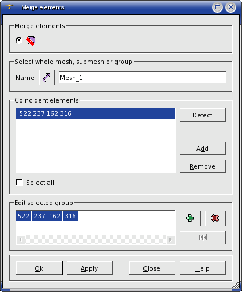Click the Remove button

203,166
